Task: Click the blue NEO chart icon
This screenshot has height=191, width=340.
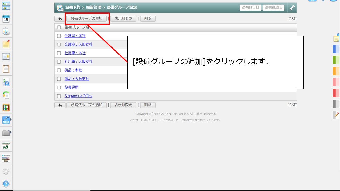Action: (x=6, y=120)
